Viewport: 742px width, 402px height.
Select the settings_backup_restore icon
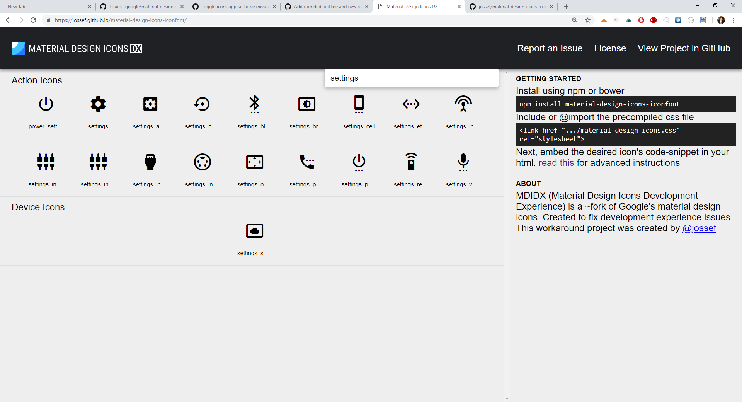(x=201, y=104)
